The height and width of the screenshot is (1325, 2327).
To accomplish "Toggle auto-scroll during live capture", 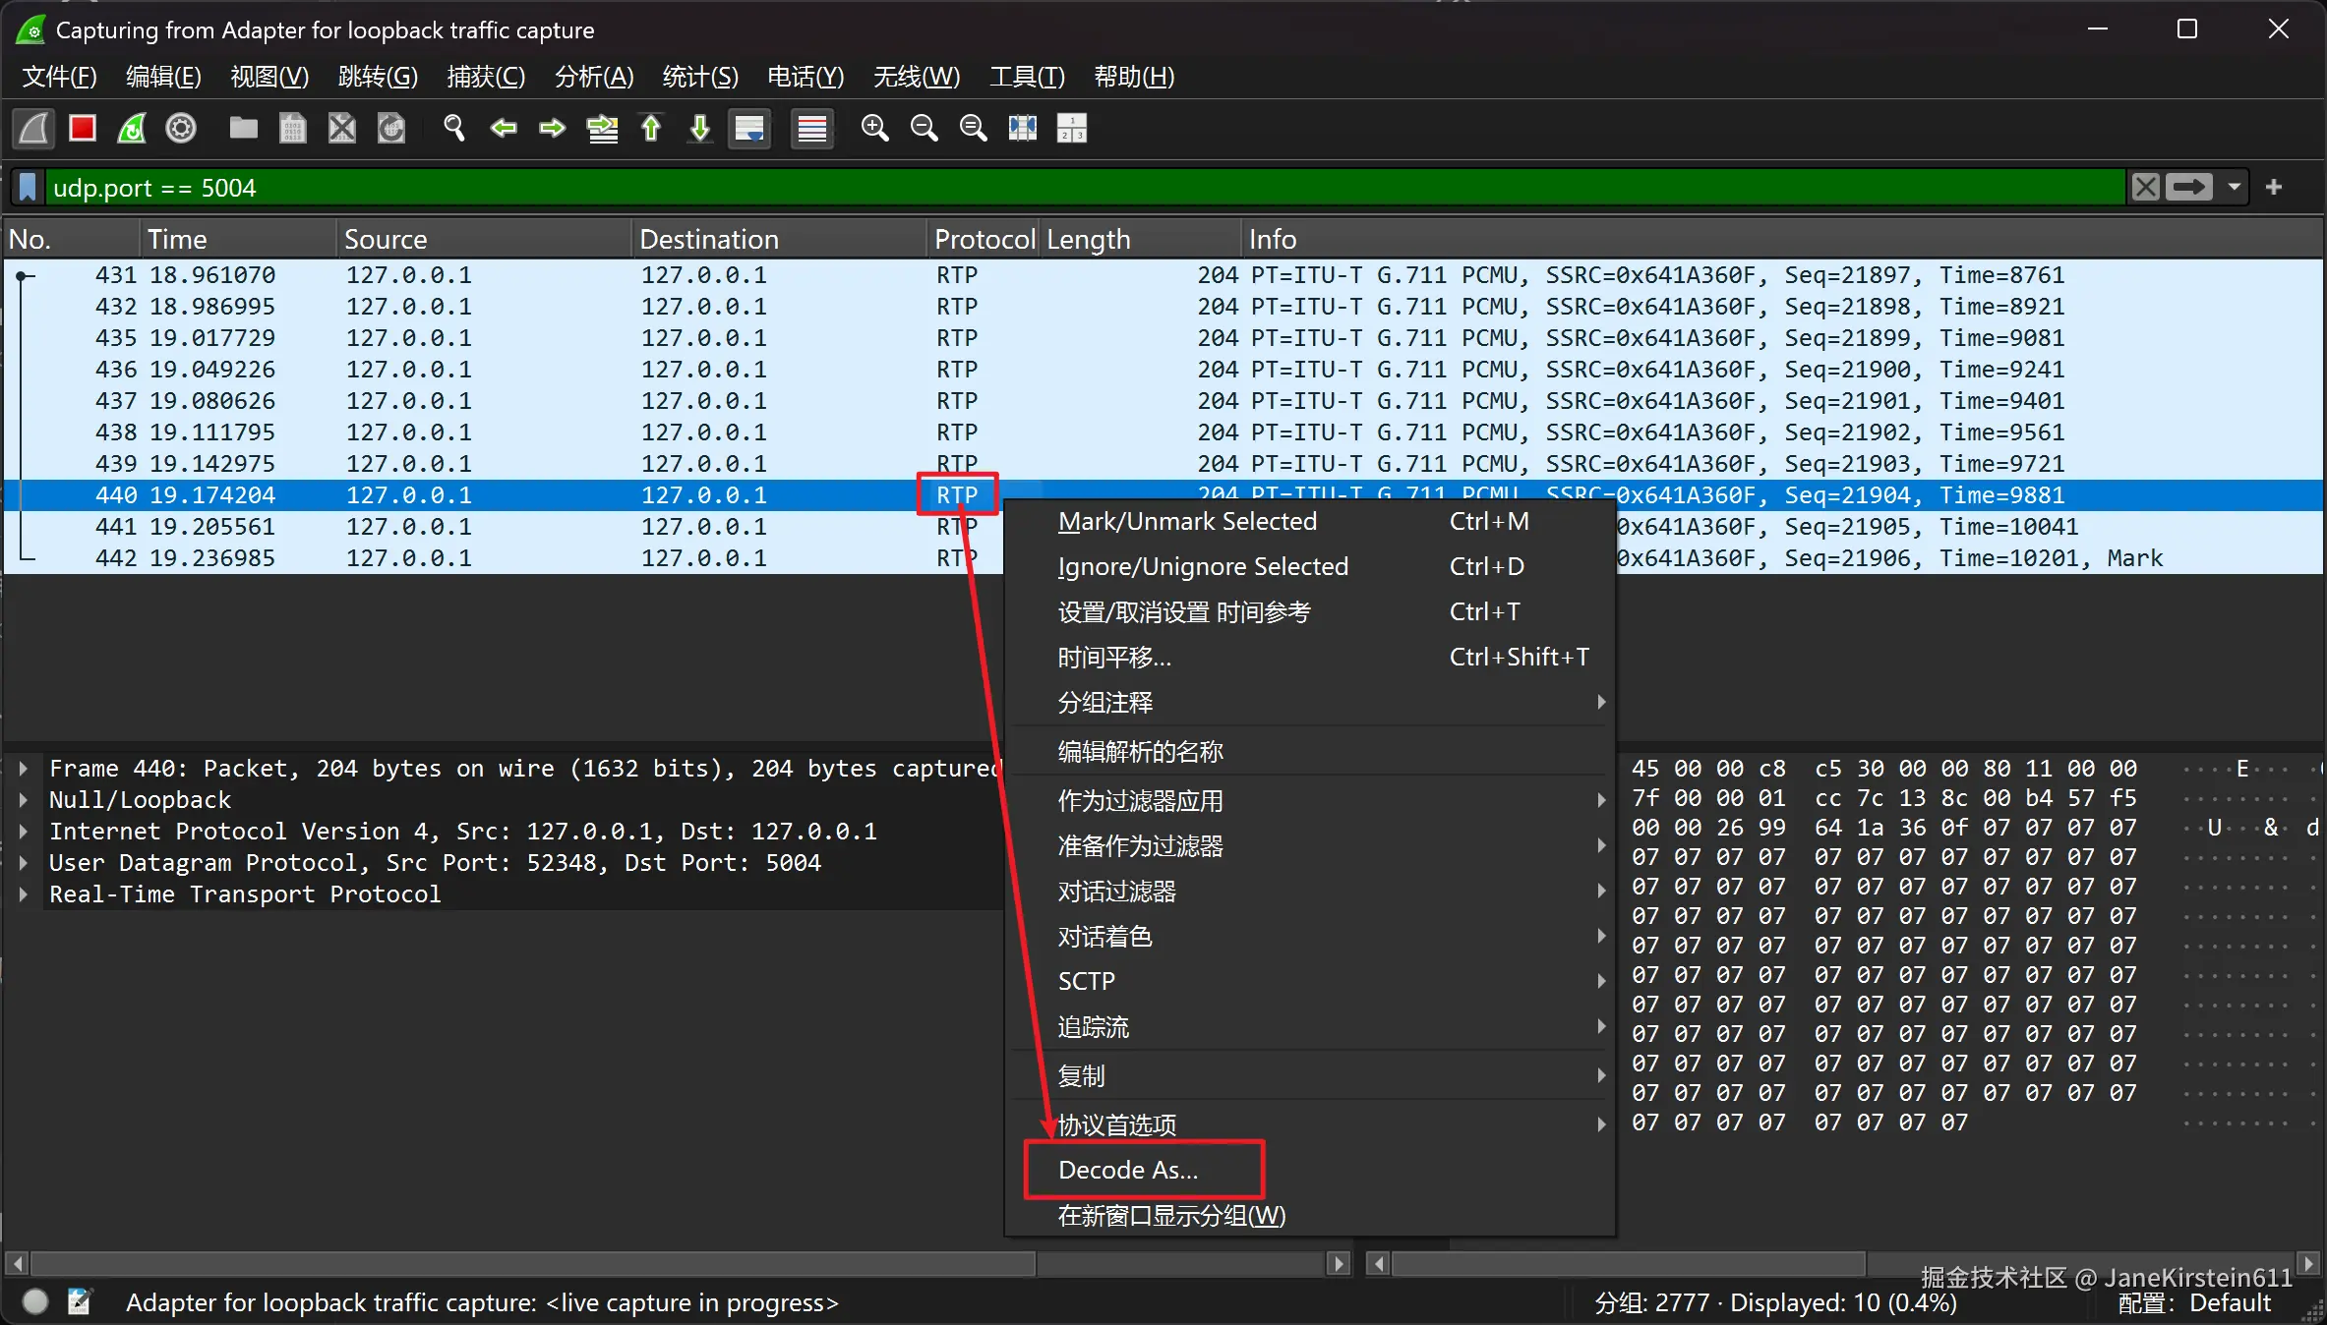I will [x=749, y=128].
